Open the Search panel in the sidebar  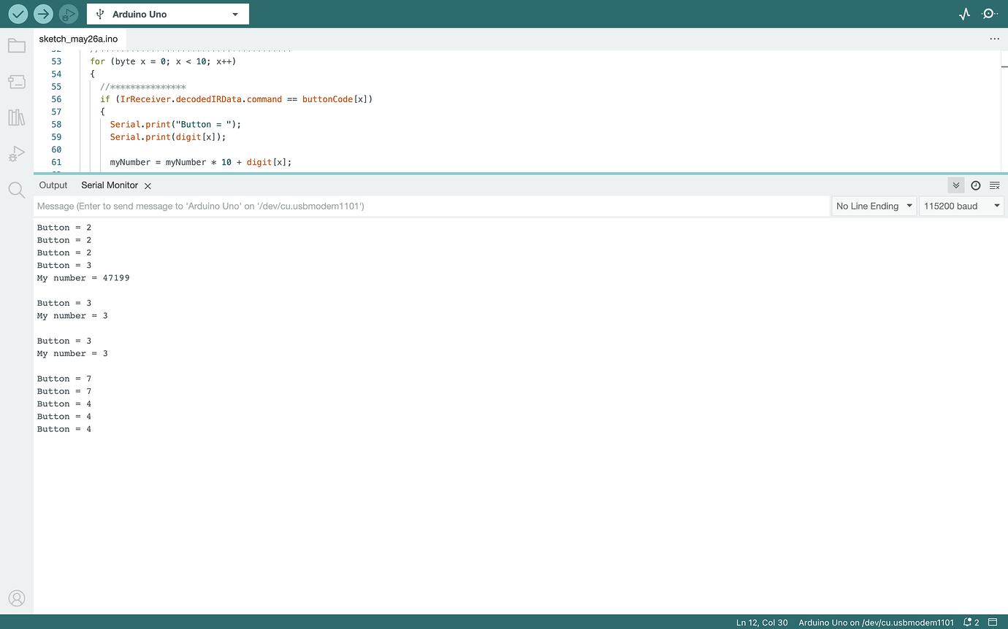pos(17,189)
